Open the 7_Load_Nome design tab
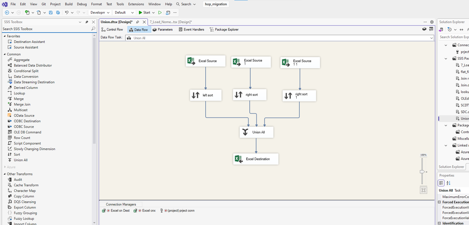 coord(171,22)
